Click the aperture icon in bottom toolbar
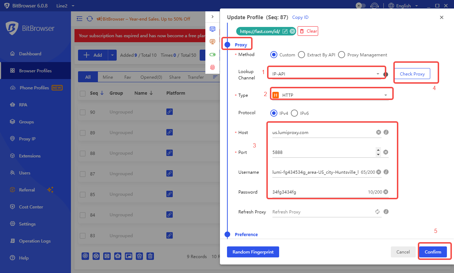 click(85, 256)
